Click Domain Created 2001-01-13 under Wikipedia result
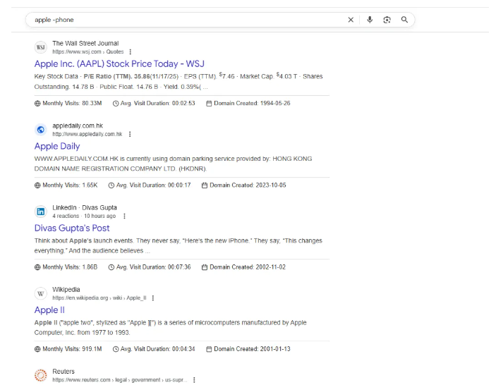This screenshot has height=385, width=496. [x=248, y=349]
